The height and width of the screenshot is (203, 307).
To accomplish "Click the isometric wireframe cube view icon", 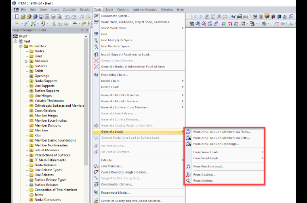I will pos(210,24).
